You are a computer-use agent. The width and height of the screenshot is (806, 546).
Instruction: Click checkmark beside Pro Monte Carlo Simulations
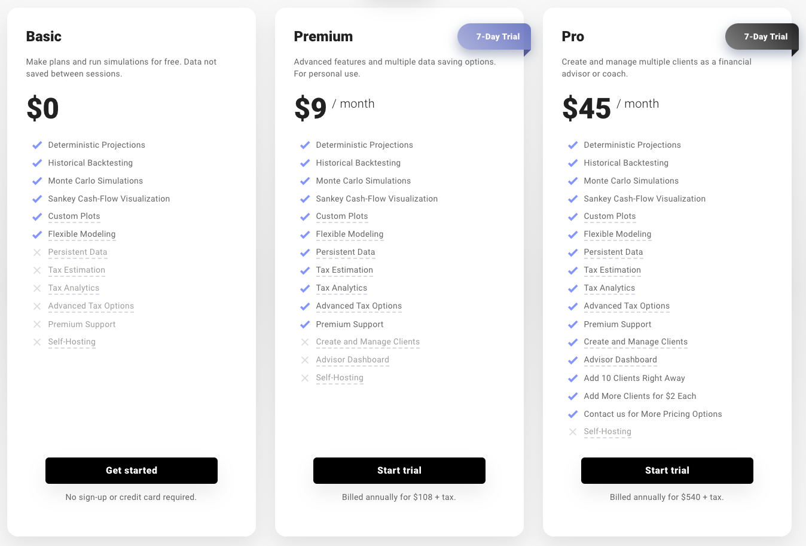pyautogui.click(x=573, y=181)
